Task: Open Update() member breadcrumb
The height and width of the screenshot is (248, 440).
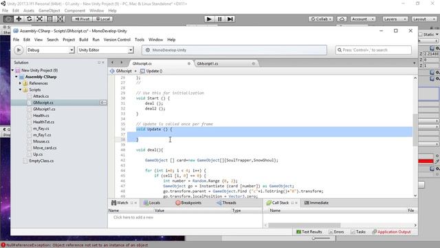Action: point(151,71)
